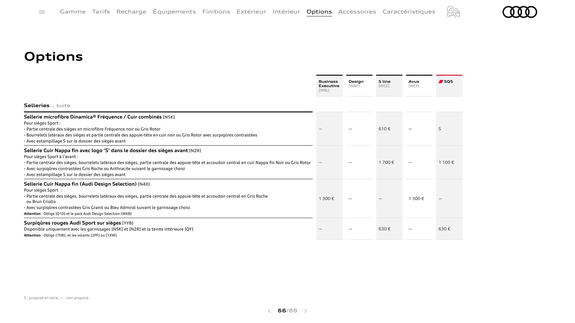Open the hamburger menu icon
Image resolution: width=575 pixels, height=323 pixels.
click(x=42, y=12)
